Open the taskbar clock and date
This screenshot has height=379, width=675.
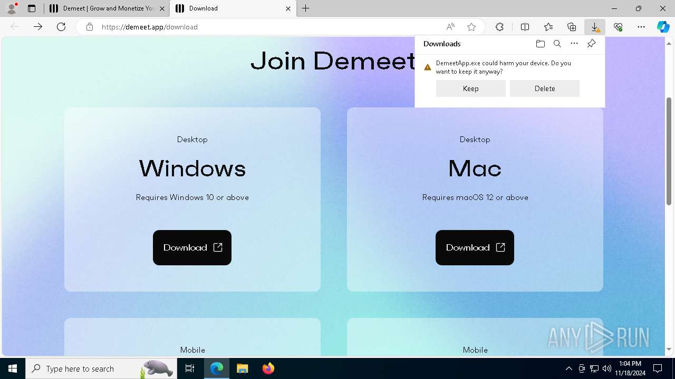(630, 368)
